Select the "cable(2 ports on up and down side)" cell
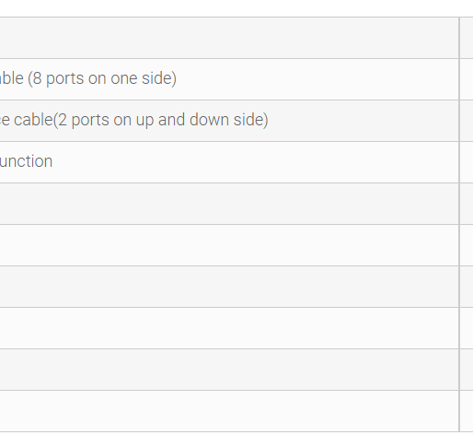The width and height of the screenshot is (473, 447). point(229,121)
